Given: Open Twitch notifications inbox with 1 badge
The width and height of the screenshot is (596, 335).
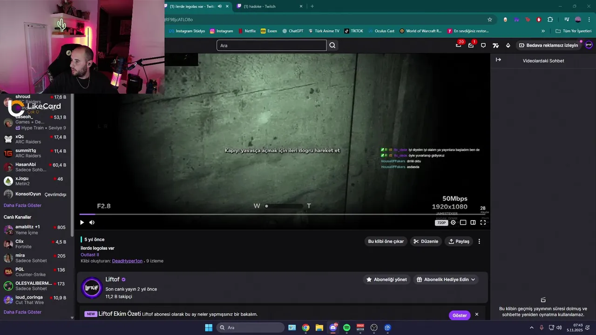Looking at the screenshot, I should [471, 45].
